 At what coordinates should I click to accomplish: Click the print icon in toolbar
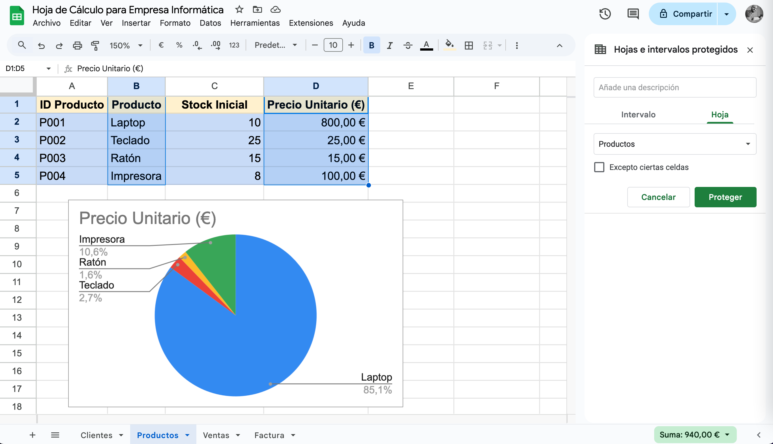(x=77, y=46)
